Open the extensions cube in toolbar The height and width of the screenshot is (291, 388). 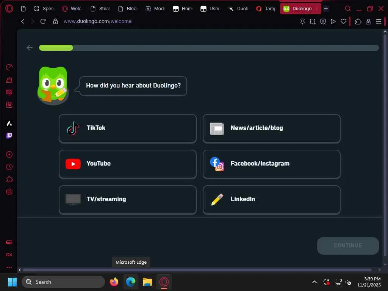point(358,22)
